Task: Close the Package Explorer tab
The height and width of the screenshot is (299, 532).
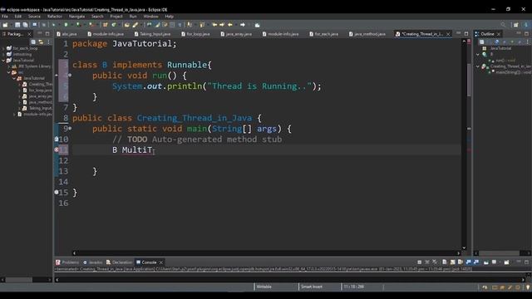Action: (29, 34)
